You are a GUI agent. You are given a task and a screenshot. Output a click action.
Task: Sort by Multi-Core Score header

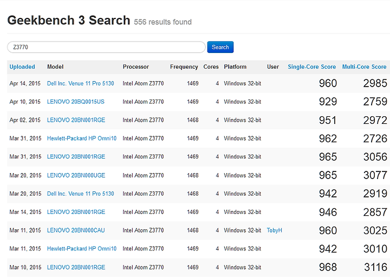coord(364,67)
